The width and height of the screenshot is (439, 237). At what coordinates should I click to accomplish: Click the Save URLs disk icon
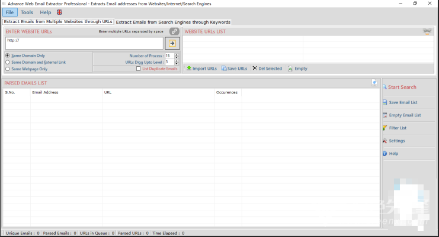[224, 69]
